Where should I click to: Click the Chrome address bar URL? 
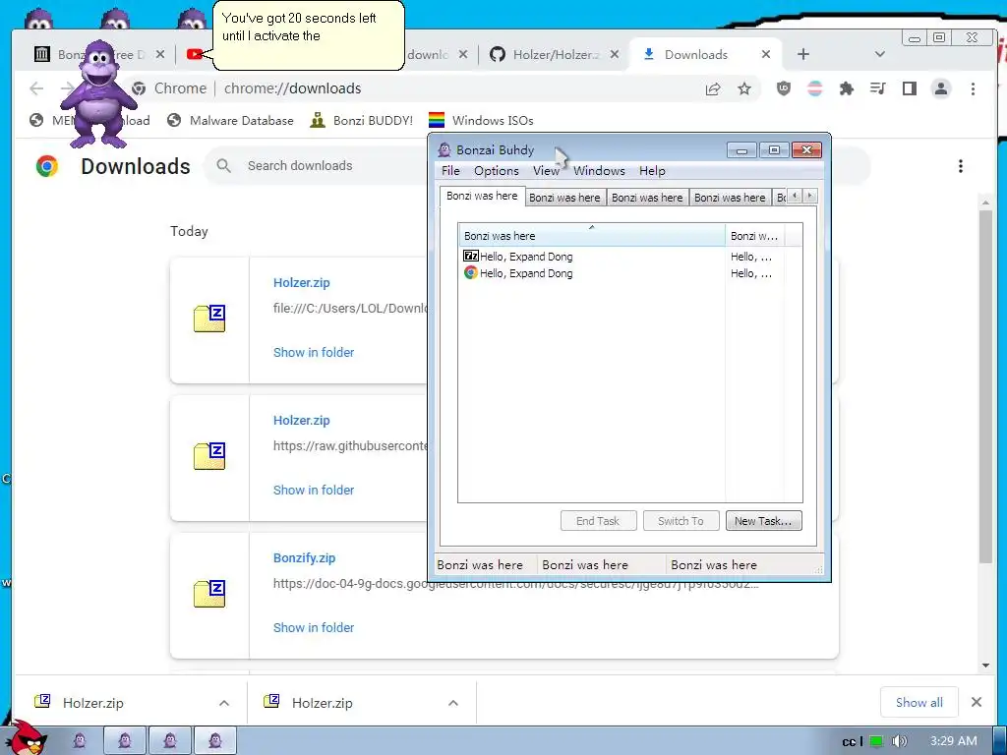click(292, 88)
